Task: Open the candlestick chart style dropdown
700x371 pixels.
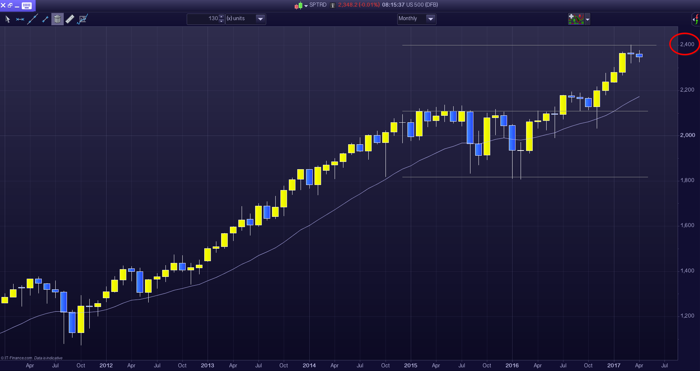Action: pos(301,5)
